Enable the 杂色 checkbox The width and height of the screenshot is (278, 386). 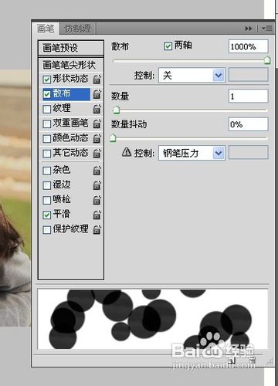(x=47, y=171)
